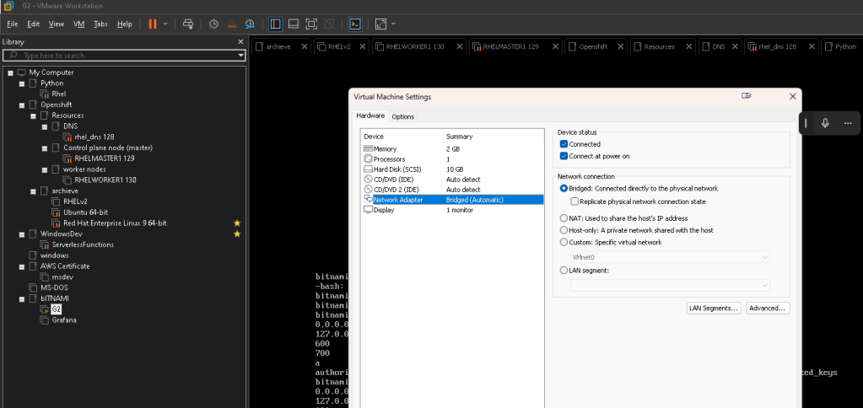Collapse the DNS folder node
This screenshot has width=863, height=408.
tap(45, 126)
